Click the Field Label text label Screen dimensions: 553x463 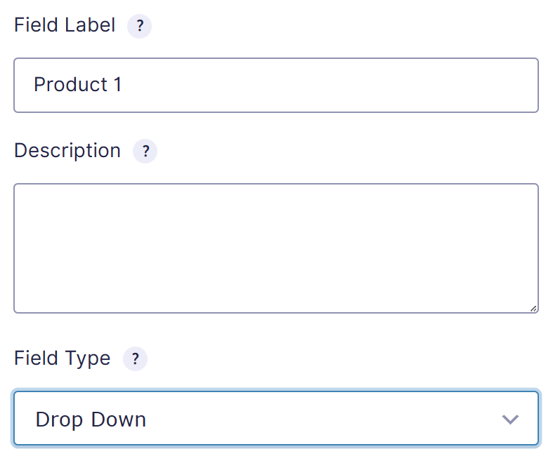tap(65, 26)
